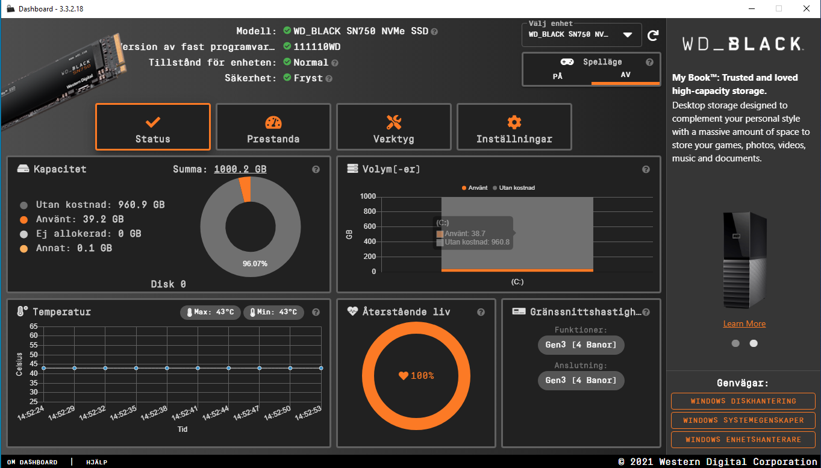Open the Välj enhet device dropdown
The width and height of the screenshot is (821, 468).
[x=582, y=35]
